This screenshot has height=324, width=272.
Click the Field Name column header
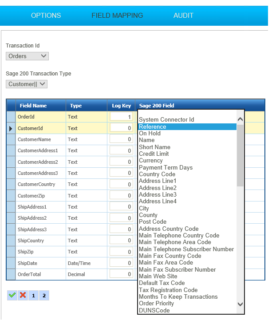tap(33, 106)
